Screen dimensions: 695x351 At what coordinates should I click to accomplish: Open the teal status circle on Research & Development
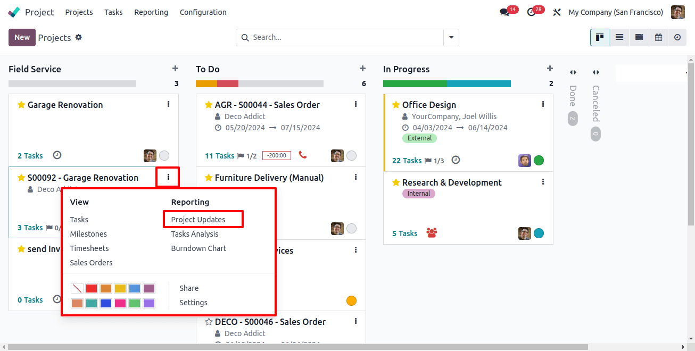(x=539, y=233)
